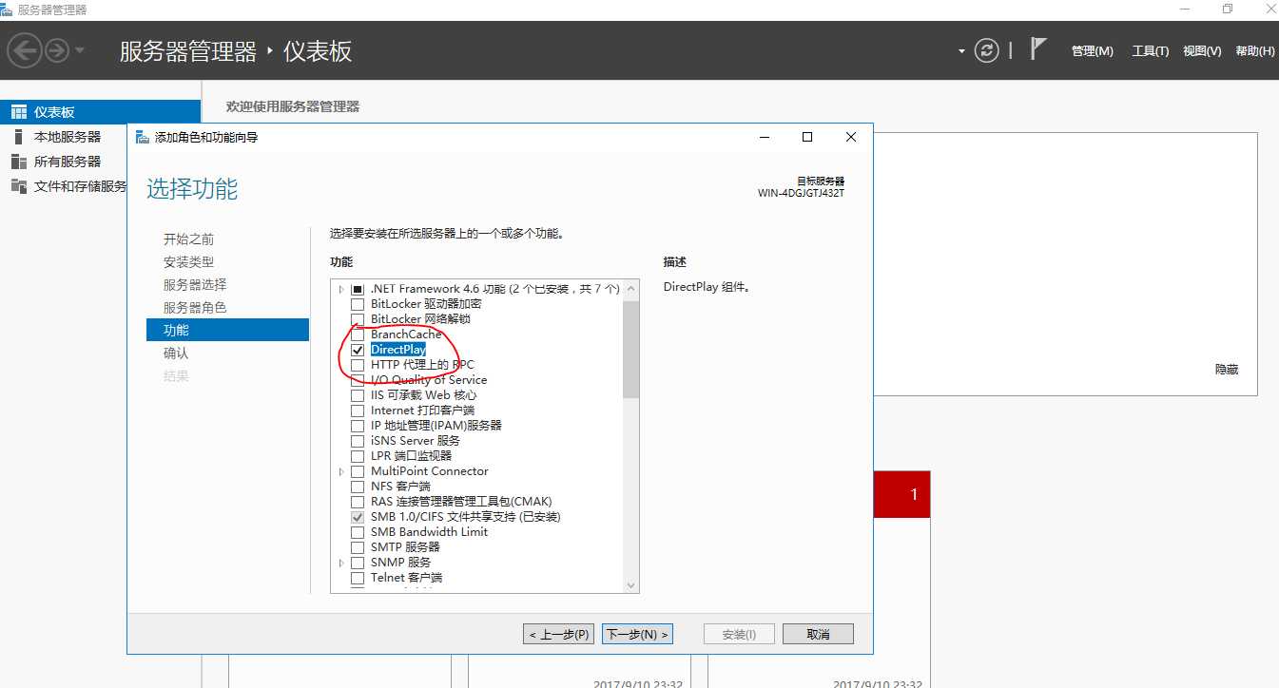Click the red tile showing 1
This screenshot has width=1279, height=688.
901,494
